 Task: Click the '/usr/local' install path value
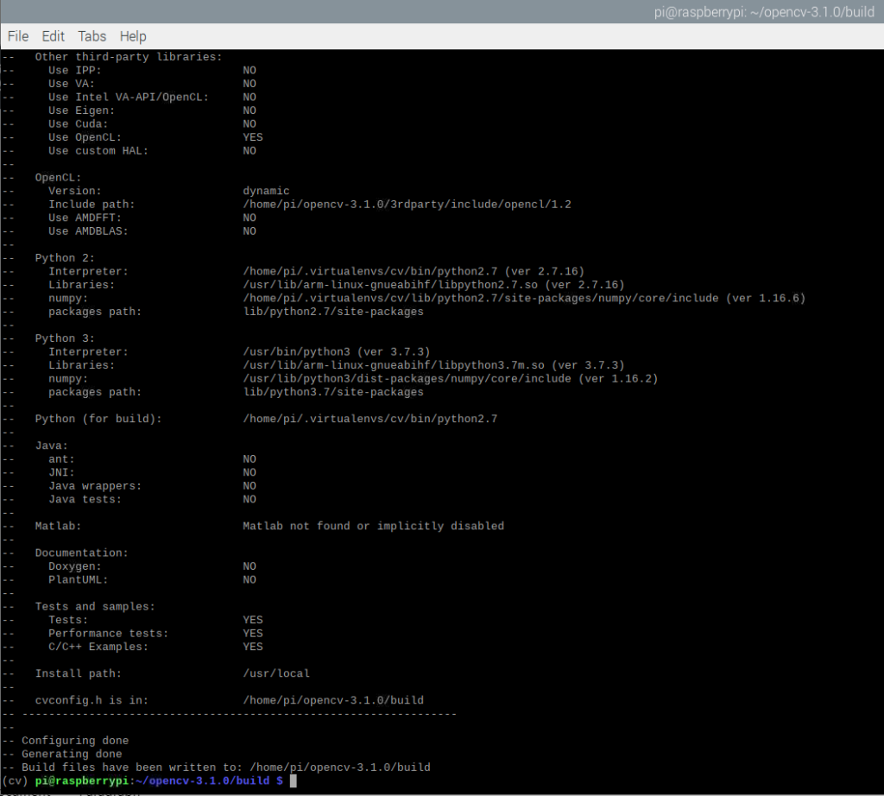276,673
